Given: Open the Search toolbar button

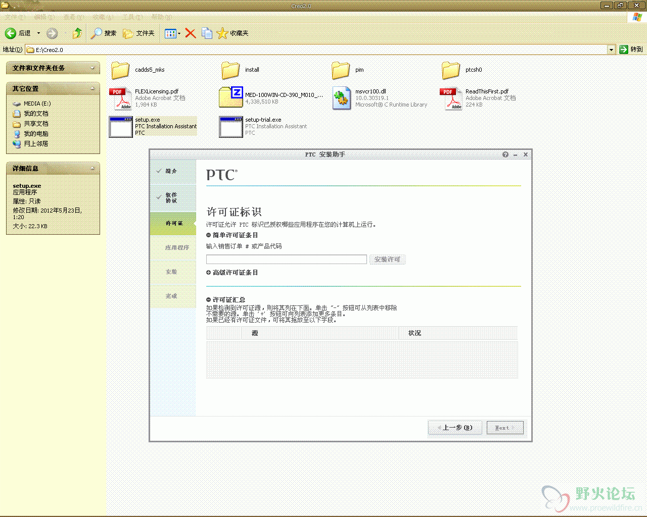Looking at the screenshot, I should pos(104,33).
